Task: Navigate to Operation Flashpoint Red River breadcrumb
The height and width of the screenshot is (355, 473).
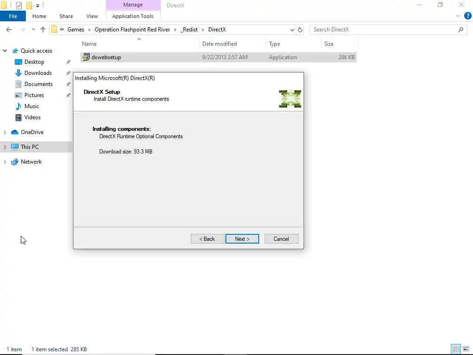Action: pos(133,30)
